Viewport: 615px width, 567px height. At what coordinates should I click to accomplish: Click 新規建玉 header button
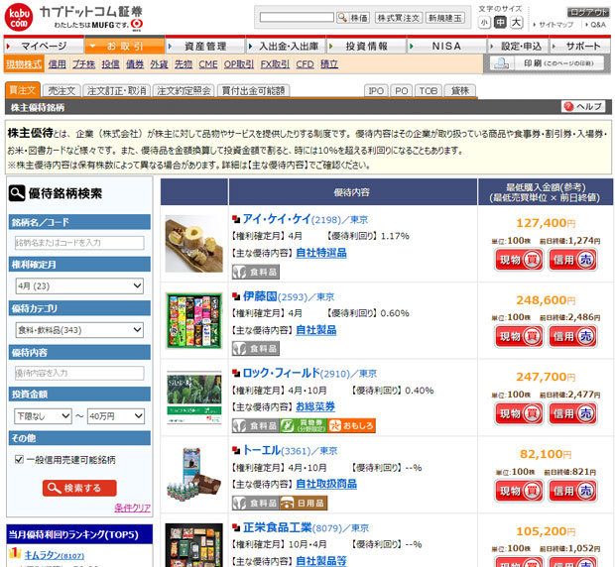[x=444, y=18]
